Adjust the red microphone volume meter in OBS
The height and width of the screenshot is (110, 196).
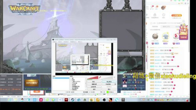click(93, 78)
